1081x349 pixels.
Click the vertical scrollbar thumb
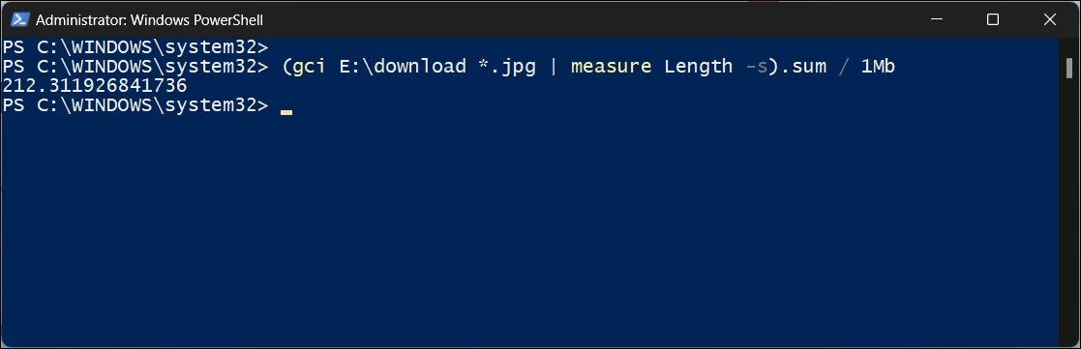coord(1069,68)
